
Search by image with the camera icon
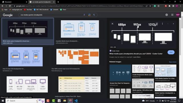(89, 15)
